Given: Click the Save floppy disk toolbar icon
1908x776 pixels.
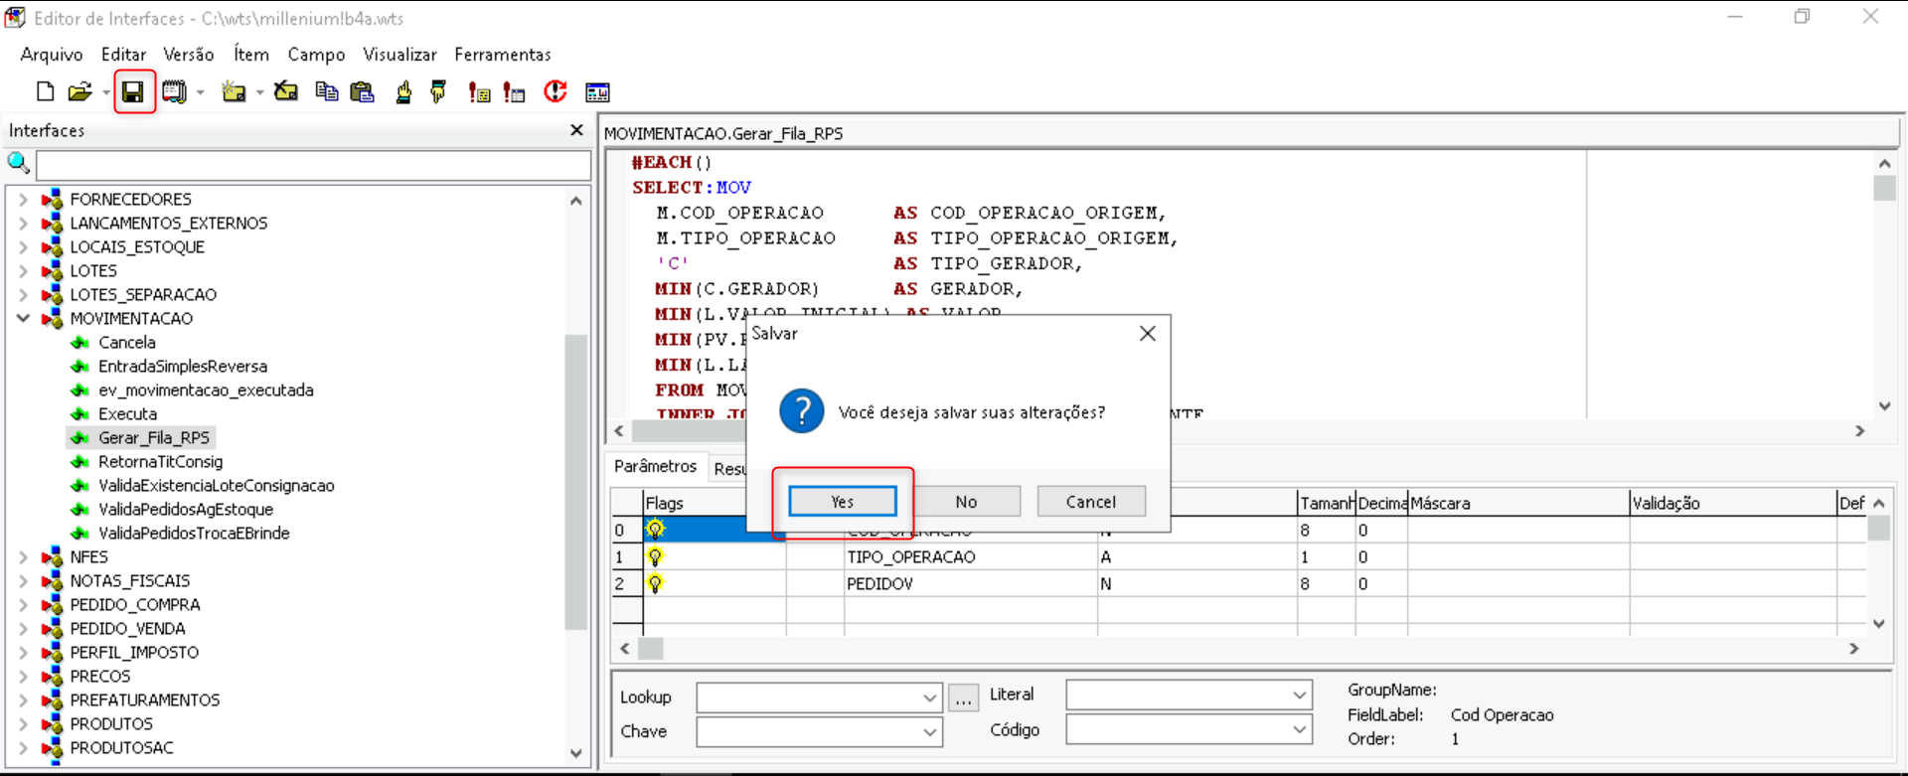Looking at the screenshot, I should click(132, 92).
